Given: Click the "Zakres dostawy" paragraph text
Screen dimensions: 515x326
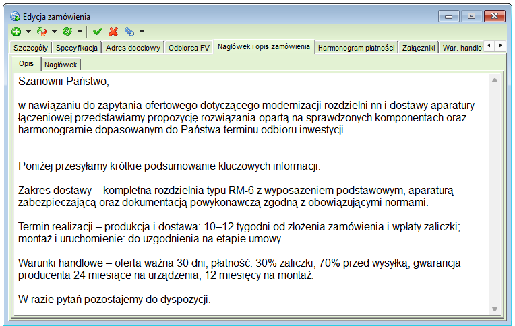Looking at the screenshot, I should pyautogui.click(x=235, y=196).
